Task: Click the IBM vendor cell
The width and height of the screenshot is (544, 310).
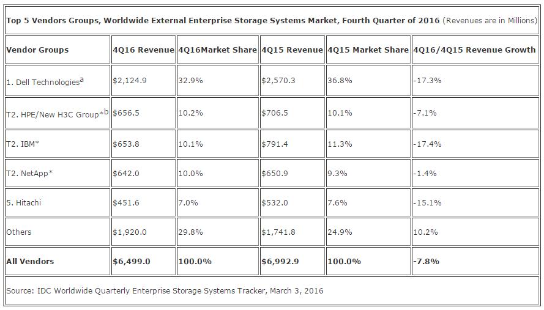Action: click(x=23, y=144)
